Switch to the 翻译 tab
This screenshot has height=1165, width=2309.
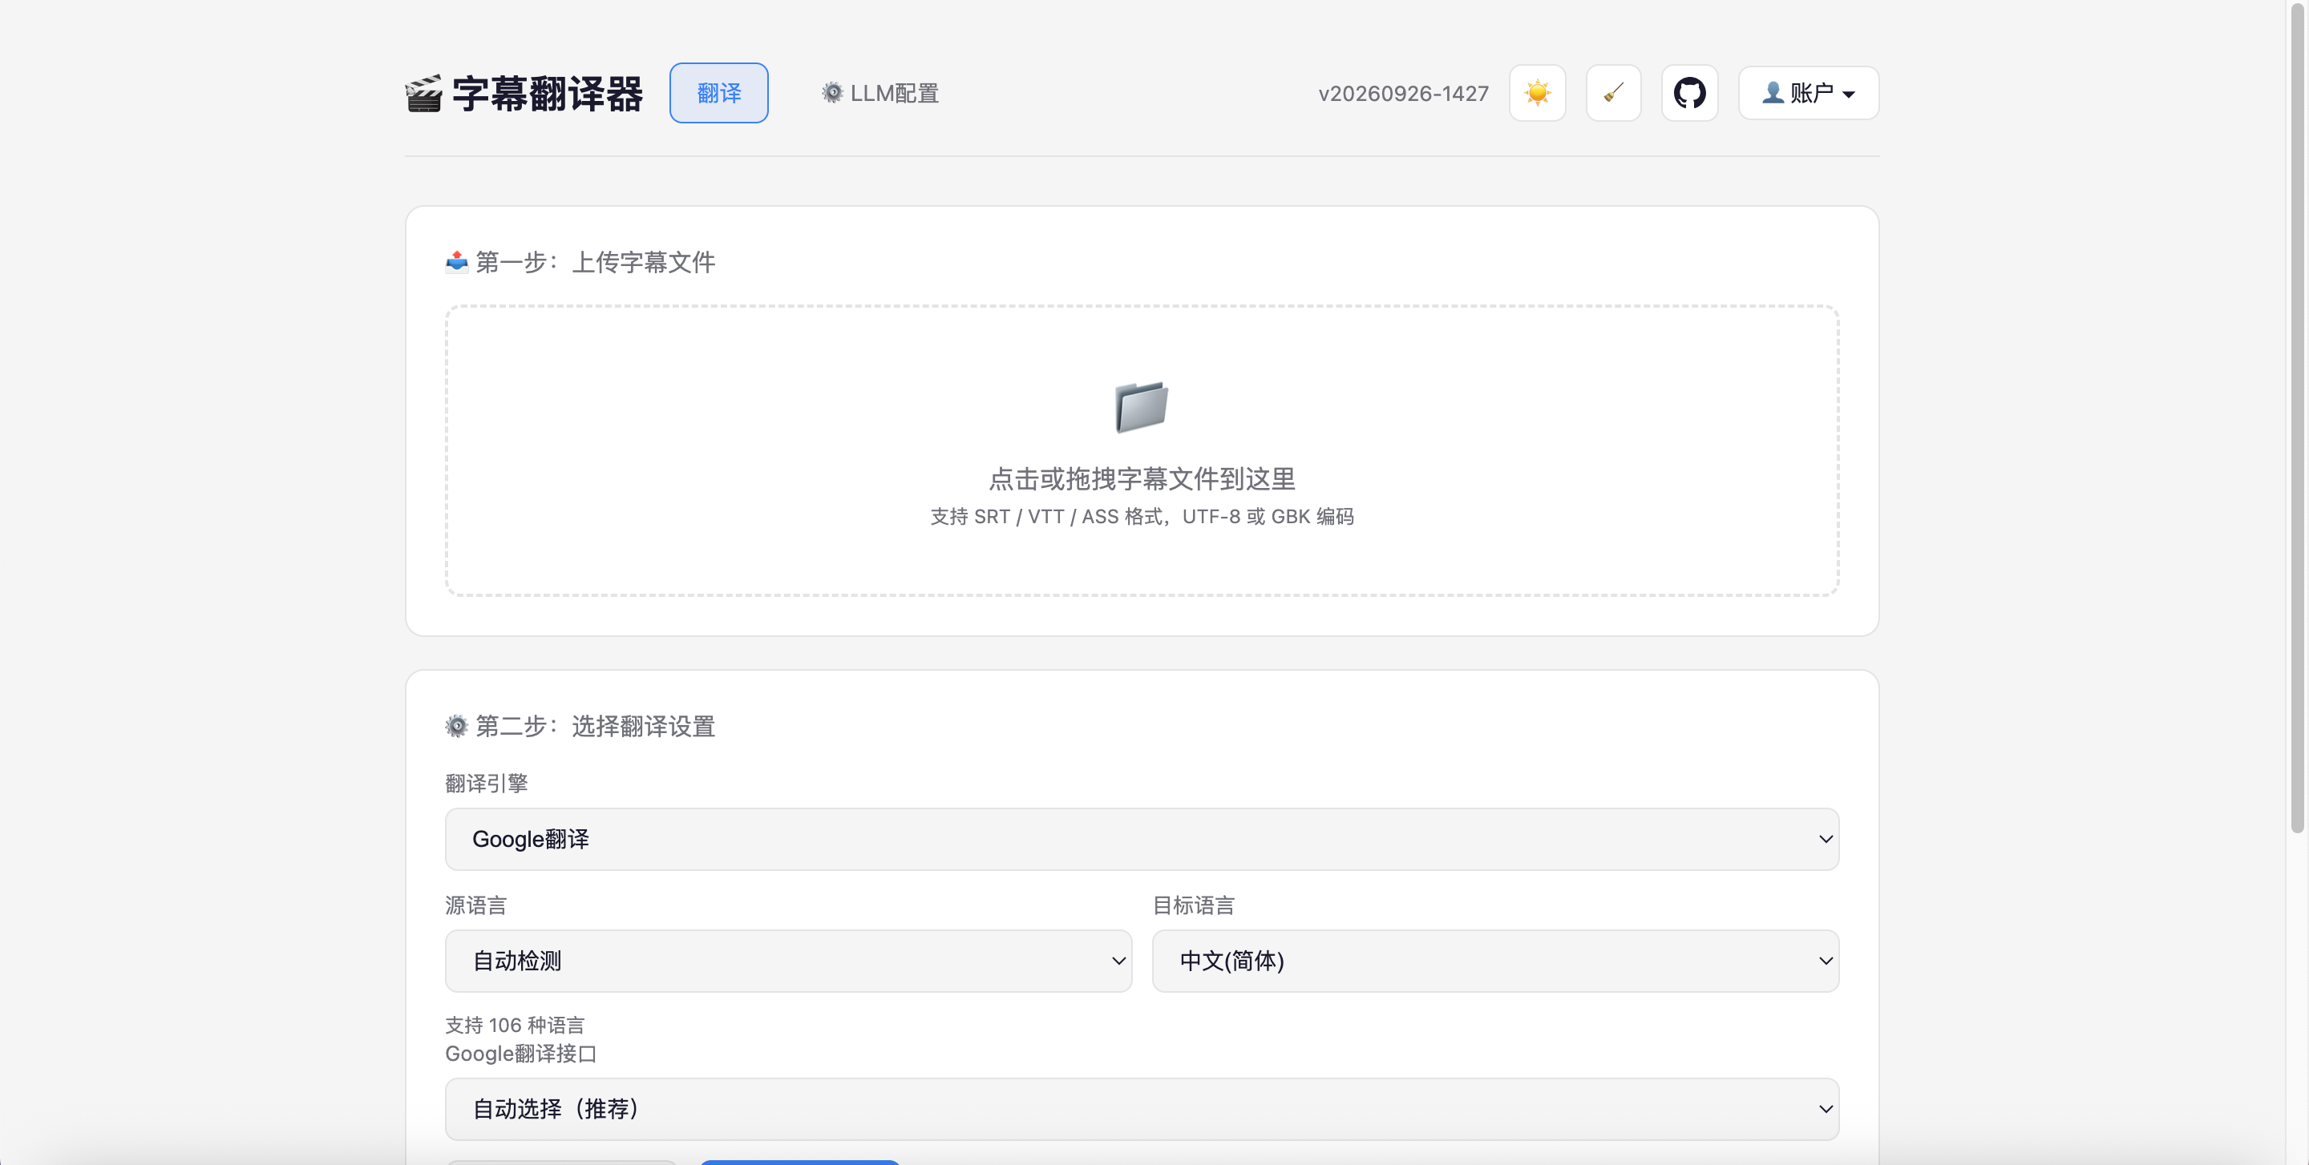tap(719, 93)
